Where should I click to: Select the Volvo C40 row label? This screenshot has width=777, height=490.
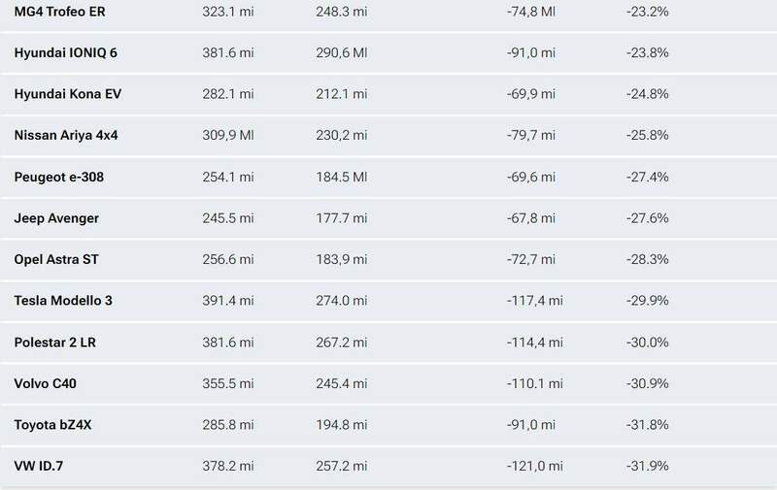click(x=47, y=384)
